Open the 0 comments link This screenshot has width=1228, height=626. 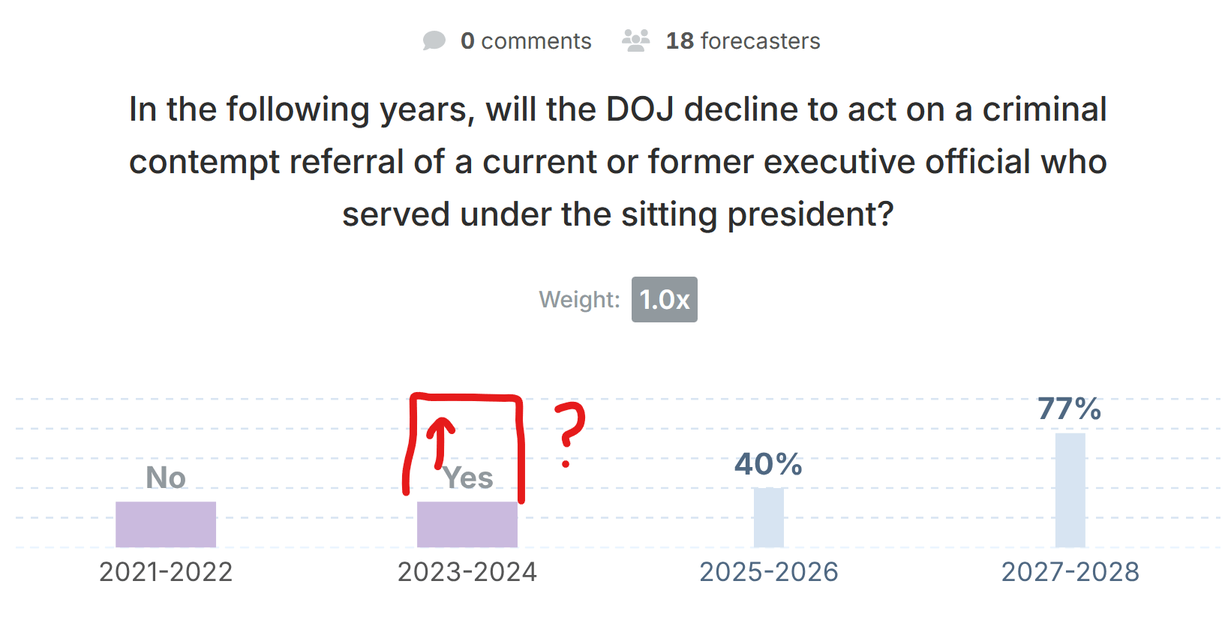tap(526, 40)
